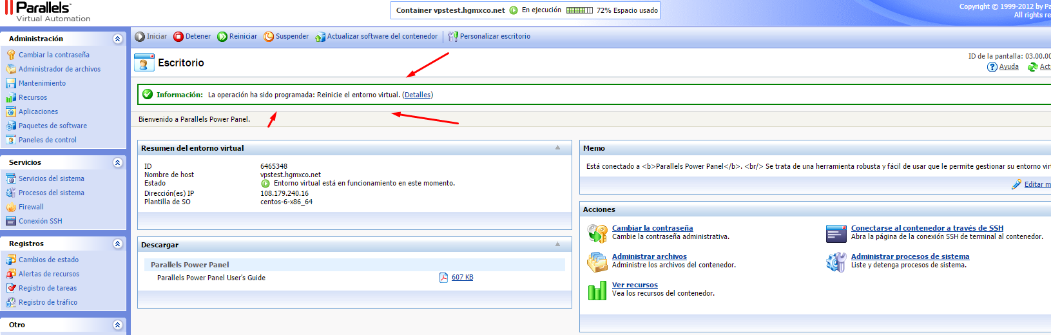Collapse the Descargar panel
Viewport: 1051px width, 335px height.
(558, 244)
